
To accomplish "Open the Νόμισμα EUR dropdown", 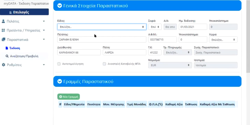I will click(170, 65).
